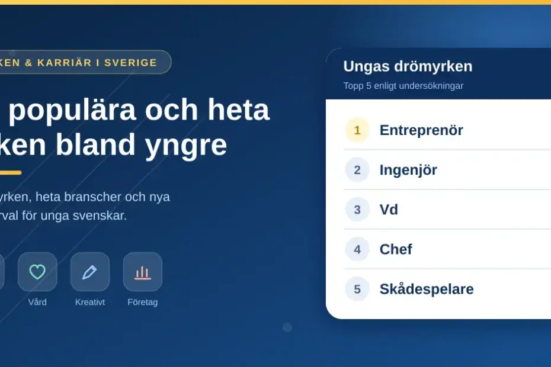Viewport: 551px width, 367px height.
Task: Click the subtitle mentioning unga svenskar
Action: pos(85,206)
